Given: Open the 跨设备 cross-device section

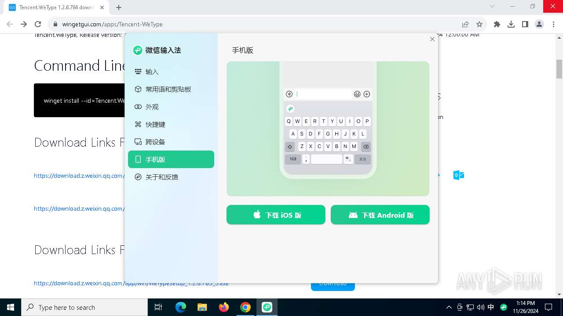Looking at the screenshot, I should pyautogui.click(x=171, y=142).
